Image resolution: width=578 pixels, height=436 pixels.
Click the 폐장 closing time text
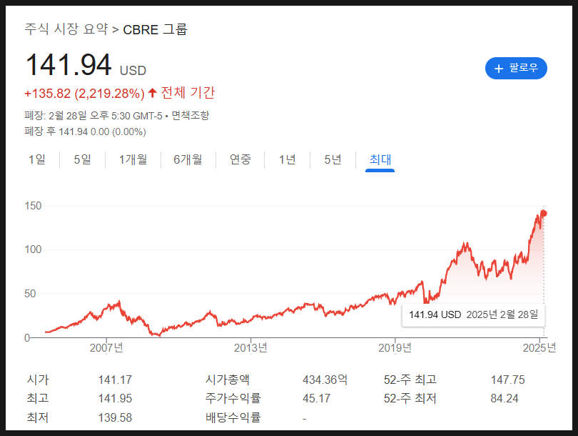(93, 116)
